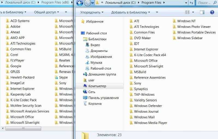
Task: Select the IDT folder
Action: click(134, 44)
